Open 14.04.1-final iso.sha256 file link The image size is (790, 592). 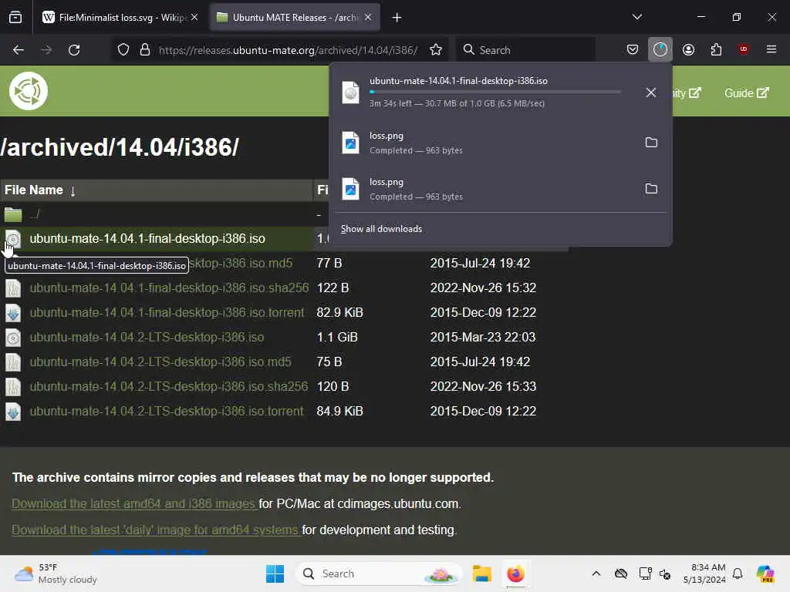point(169,288)
